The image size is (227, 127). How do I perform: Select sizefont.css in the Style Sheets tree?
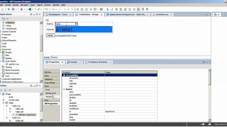pos(13,64)
